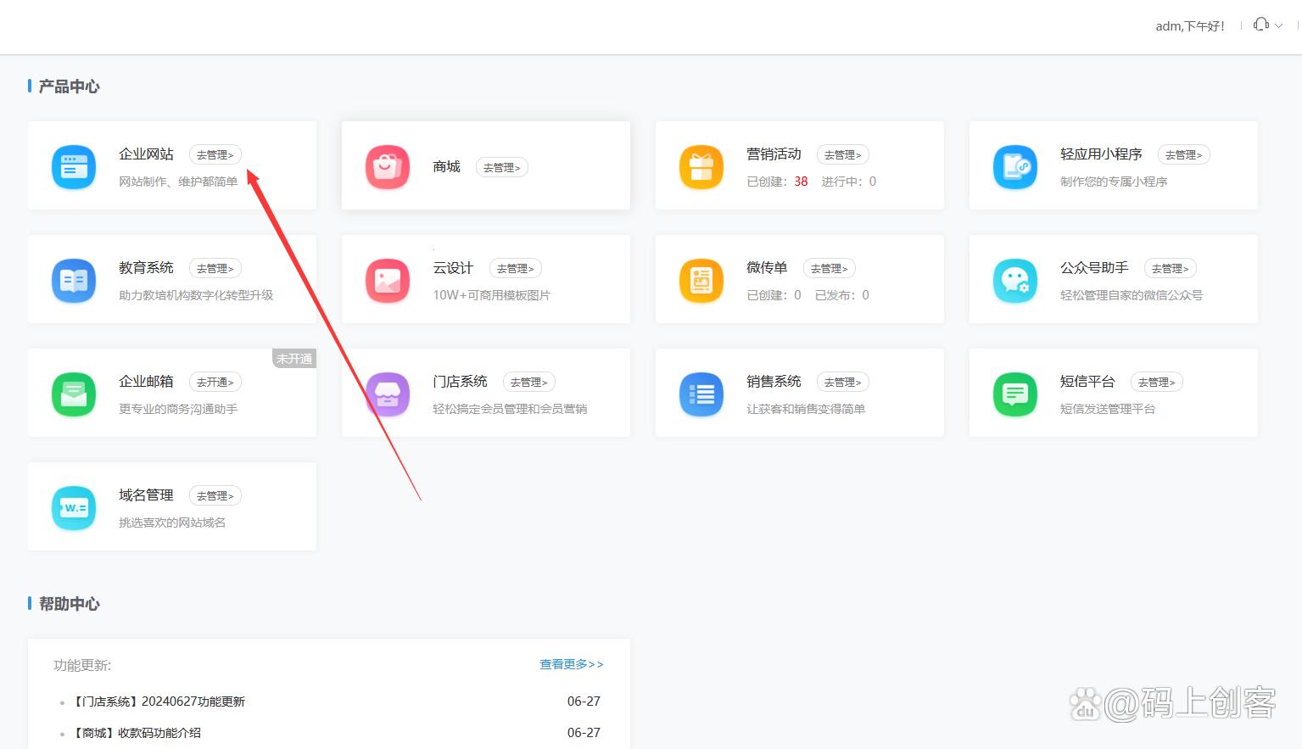Click the 企业网站 blue browser icon

74,167
